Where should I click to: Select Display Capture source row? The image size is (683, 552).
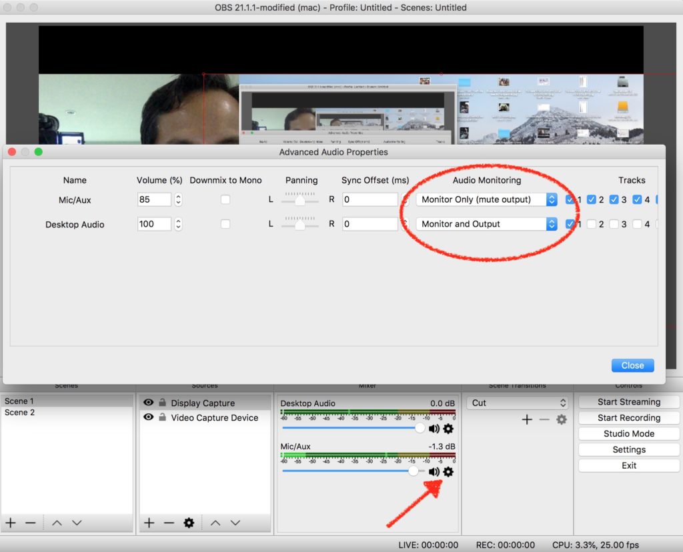click(205, 403)
